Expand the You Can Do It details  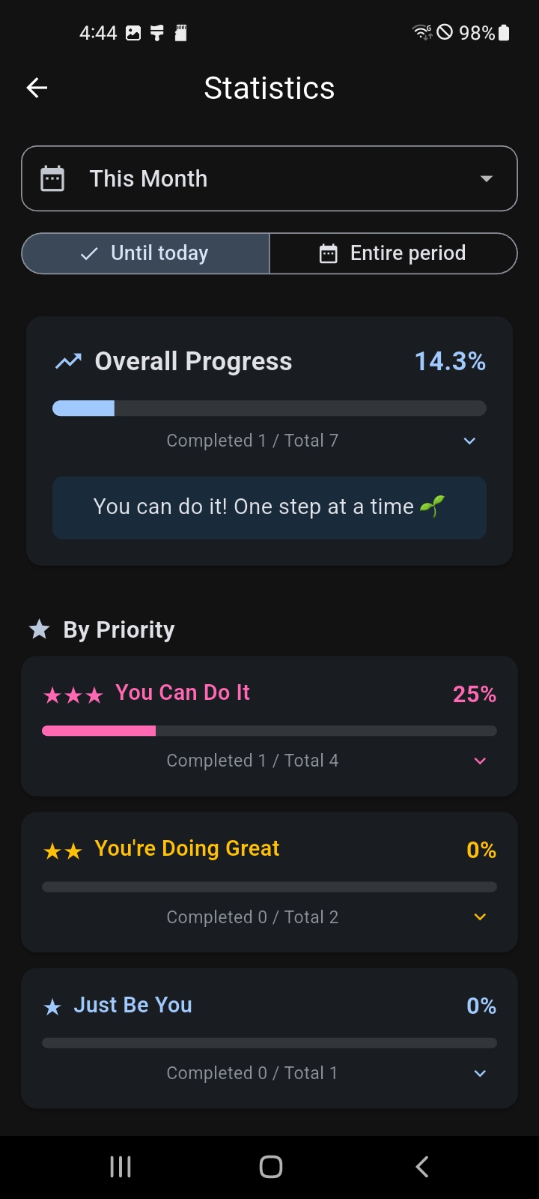[x=480, y=761]
